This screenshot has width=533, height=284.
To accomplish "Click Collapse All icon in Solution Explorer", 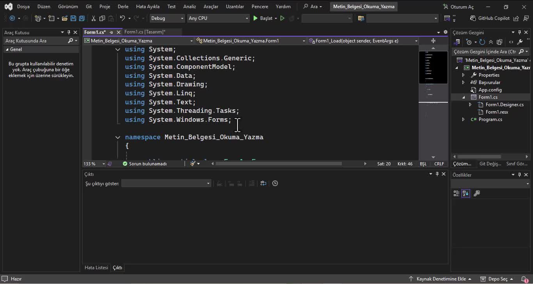I will [491, 42].
